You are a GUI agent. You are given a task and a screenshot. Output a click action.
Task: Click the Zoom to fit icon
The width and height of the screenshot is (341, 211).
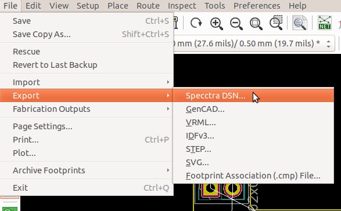click(x=256, y=23)
